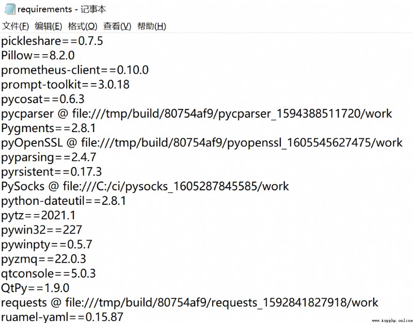Open the 文件(F) menu
Viewport: 413px width, 323px height.
15,26
